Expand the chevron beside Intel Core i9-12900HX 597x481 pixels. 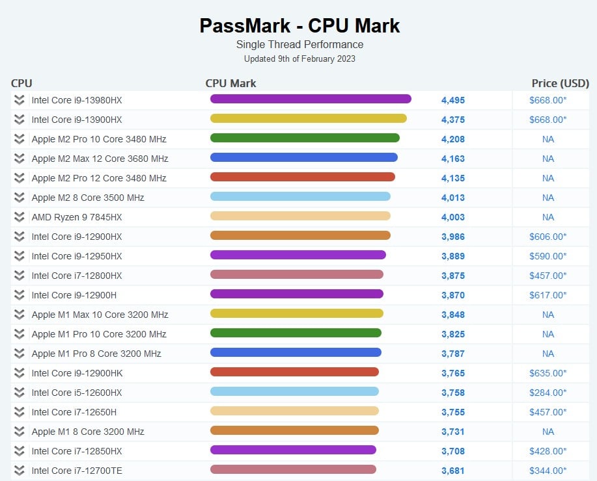coord(19,237)
